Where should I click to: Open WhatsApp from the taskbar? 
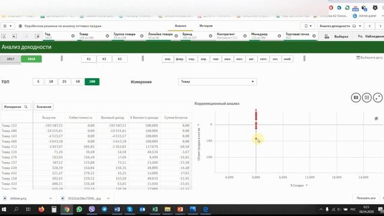point(79,209)
